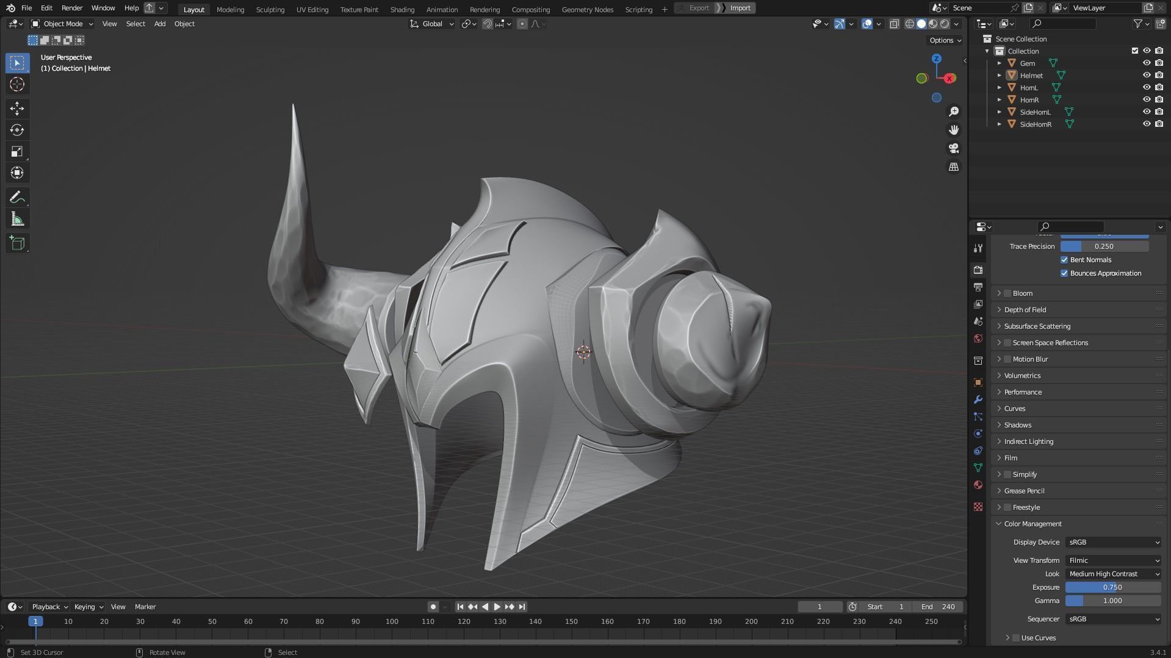Activate the Select Box tool
Viewport: 1171px width, 658px height.
(17, 63)
